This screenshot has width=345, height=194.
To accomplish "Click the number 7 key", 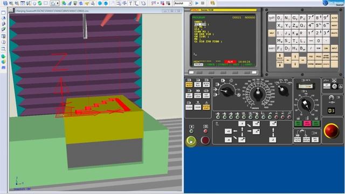I will pyautogui.click(x=310, y=18).
